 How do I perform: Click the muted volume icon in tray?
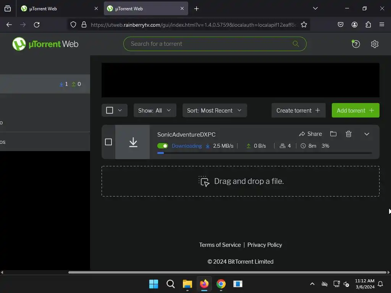click(x=346, y=284)
